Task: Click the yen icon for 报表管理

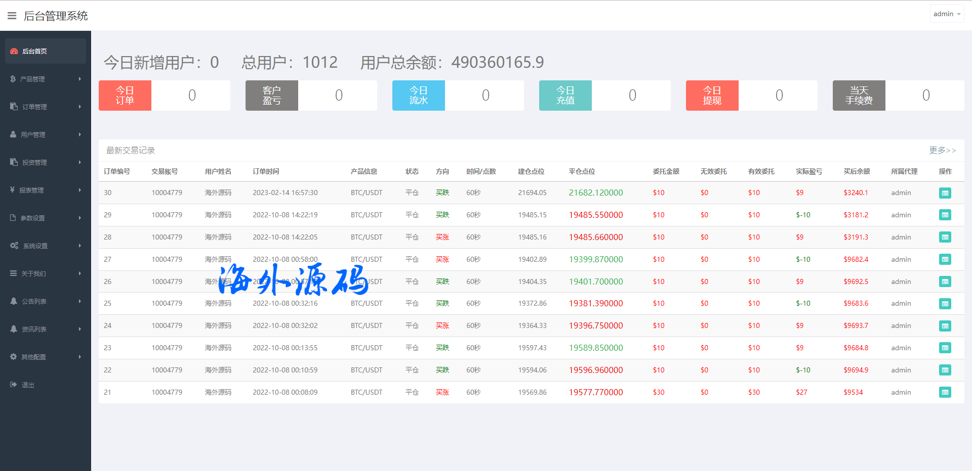Action: (x=12, y=190)
